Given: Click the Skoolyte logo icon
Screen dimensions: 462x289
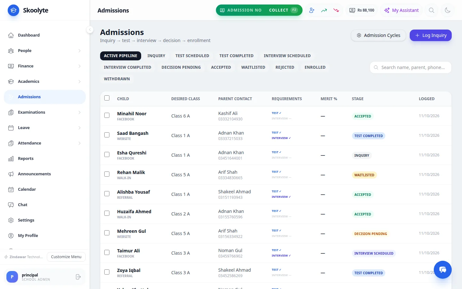Looking at the screenshot, I should point(13,10).
